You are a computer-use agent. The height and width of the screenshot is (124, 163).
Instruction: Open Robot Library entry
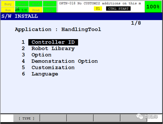pos(53,49)
